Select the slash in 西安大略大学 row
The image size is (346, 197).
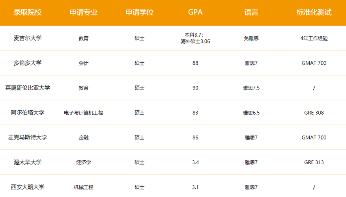tap(314, 188)
